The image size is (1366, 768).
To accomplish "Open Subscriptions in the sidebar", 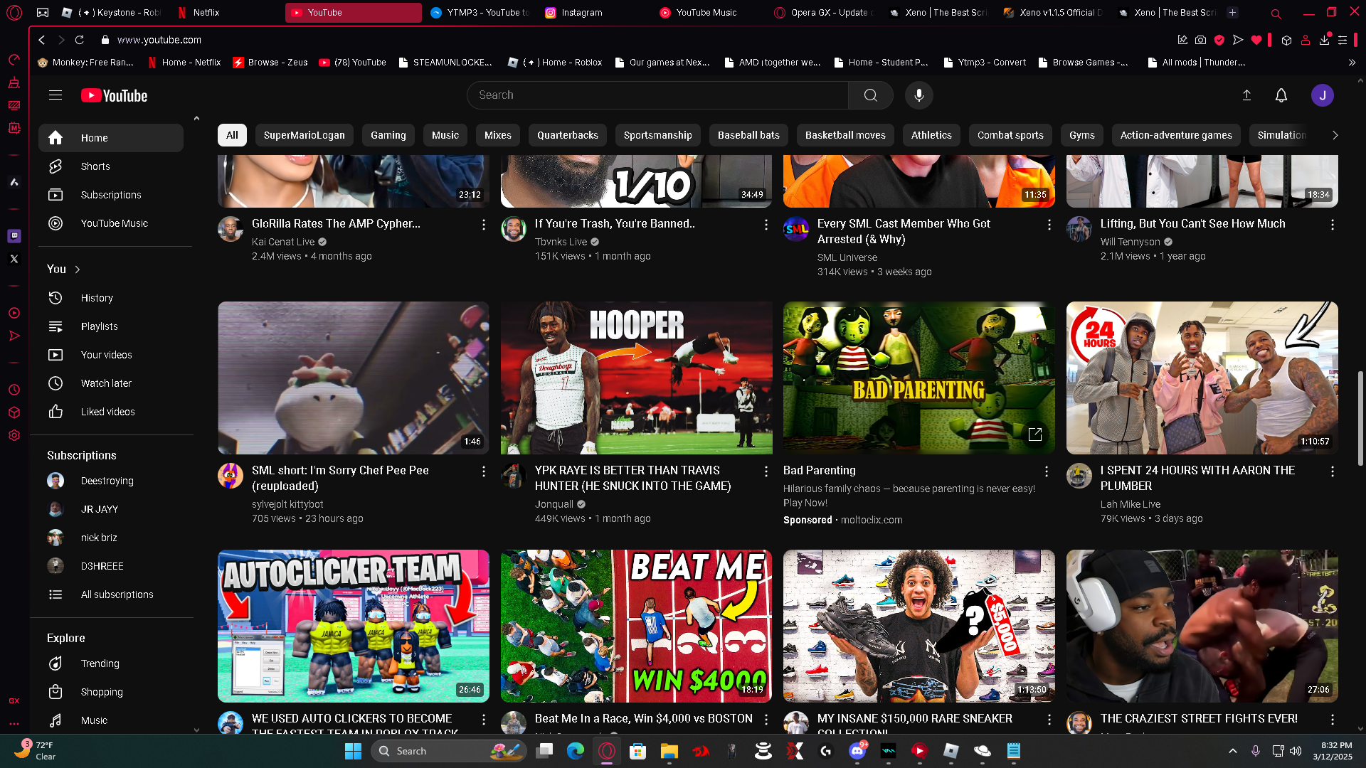I will click(x=111, y=195).
